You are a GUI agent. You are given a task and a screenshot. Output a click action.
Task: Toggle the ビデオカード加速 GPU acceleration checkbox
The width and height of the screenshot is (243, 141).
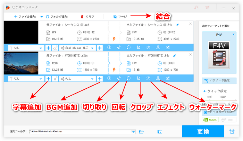(205, 112)
